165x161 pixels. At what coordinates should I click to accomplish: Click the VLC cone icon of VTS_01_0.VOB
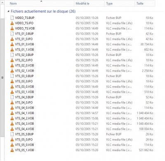pyautogui.click(x=12, y=44)
